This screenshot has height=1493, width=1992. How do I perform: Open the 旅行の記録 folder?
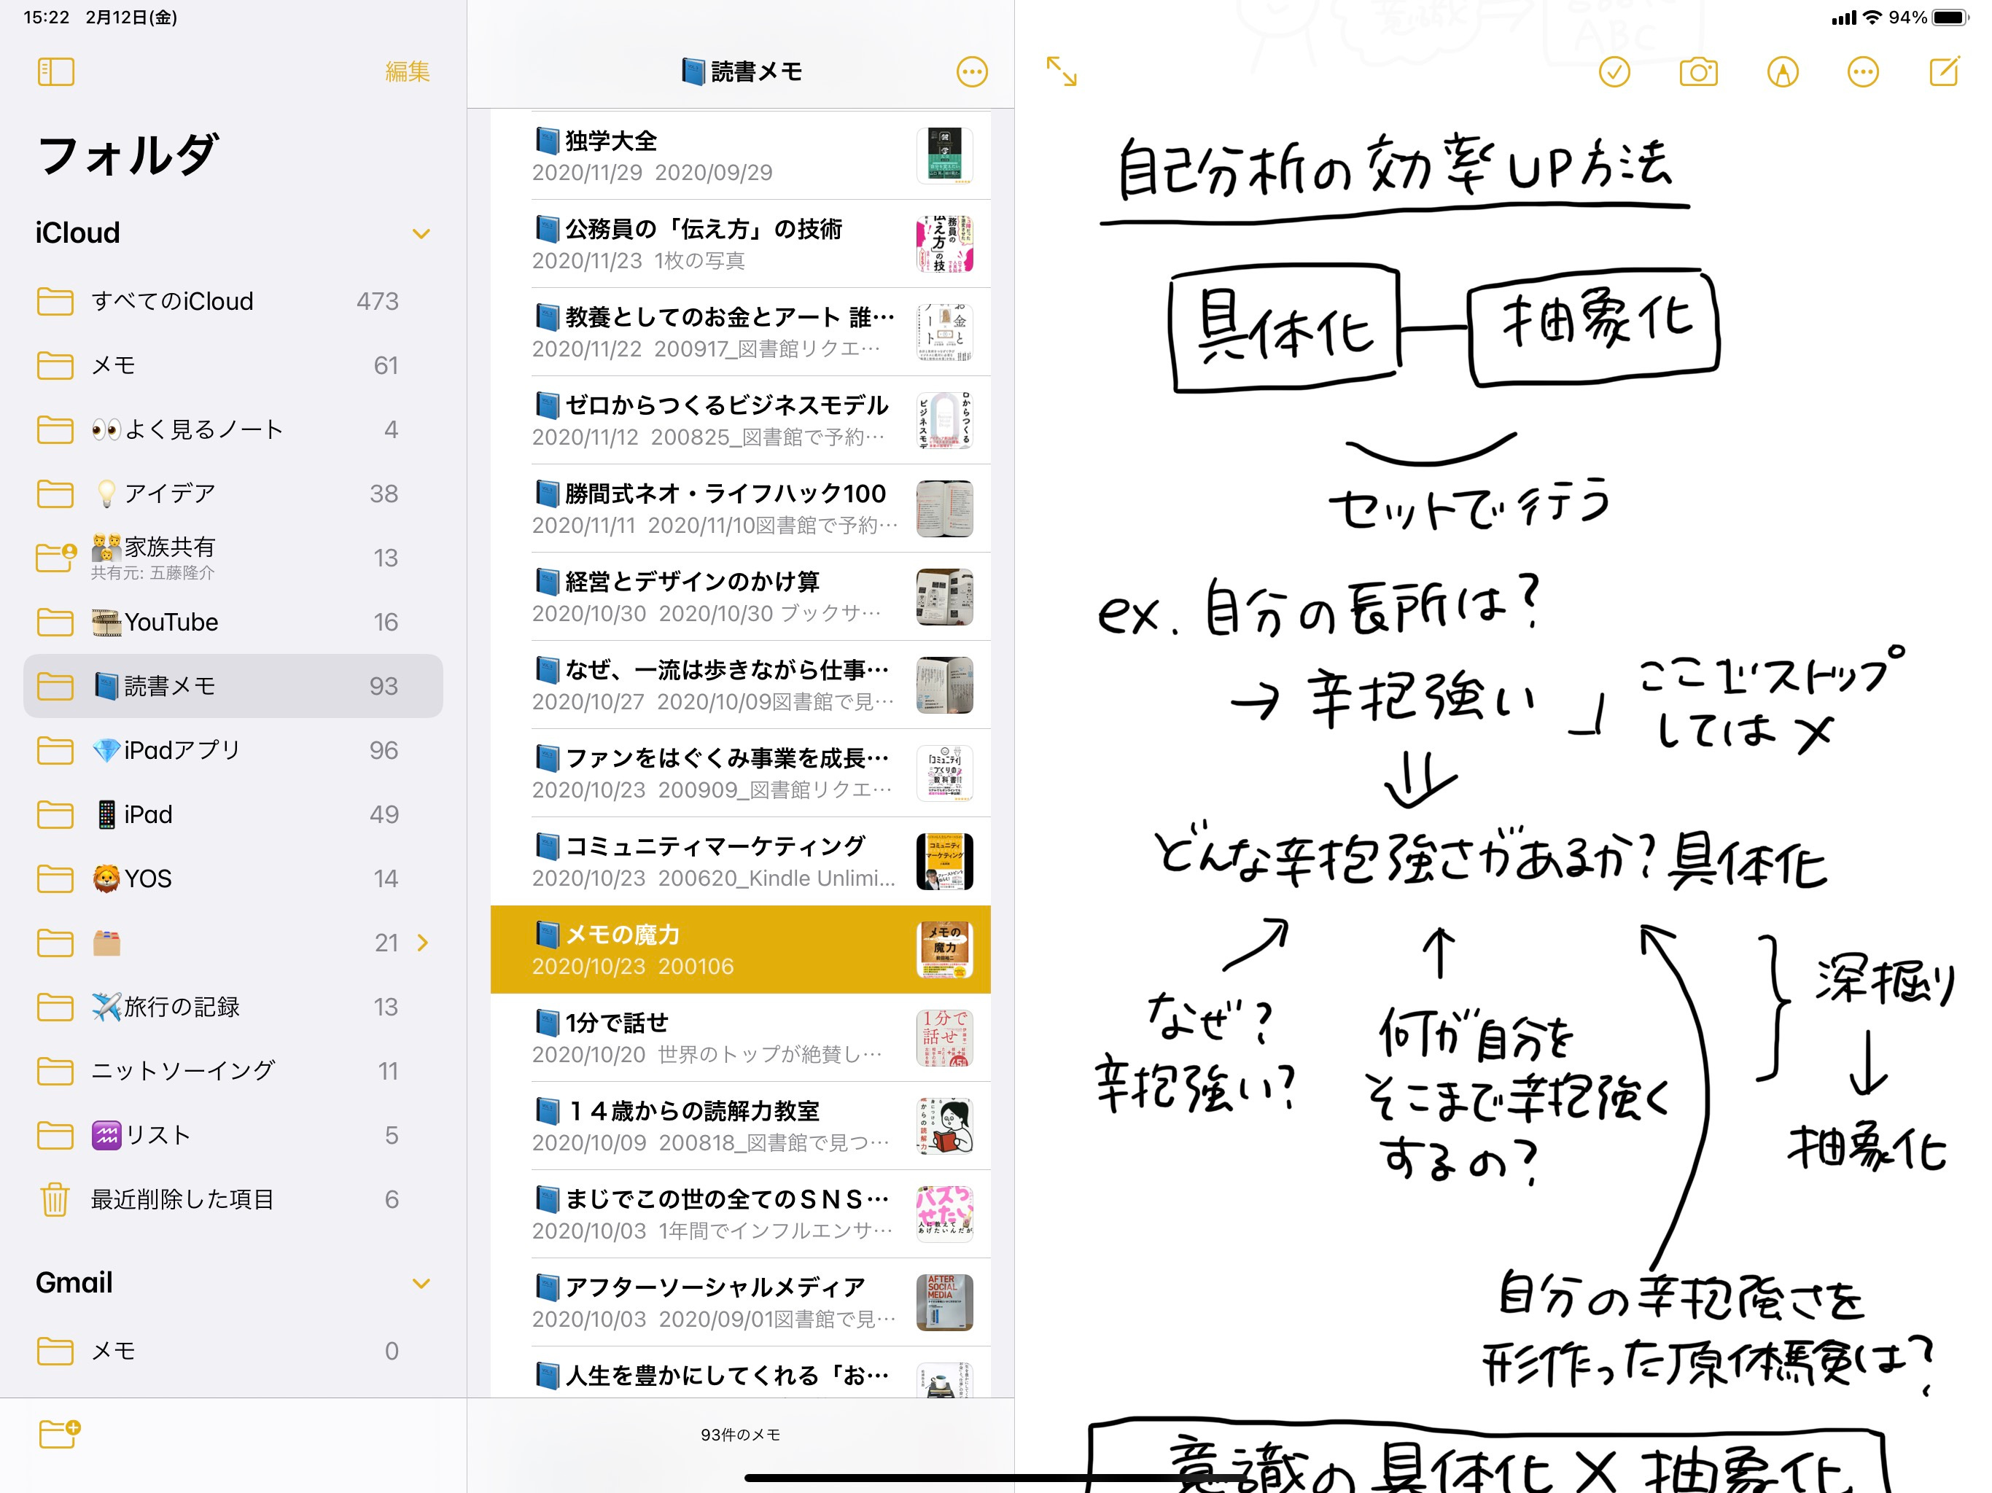[233, 1007]
